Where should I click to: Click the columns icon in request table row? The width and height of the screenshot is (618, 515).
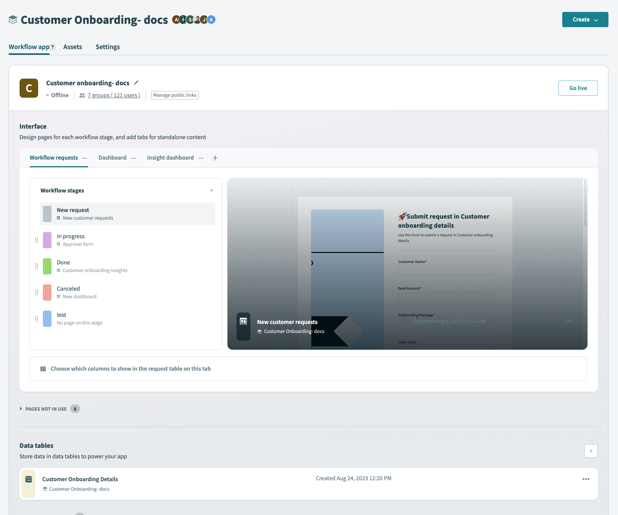pyautogui.click(x=43, y=369)
